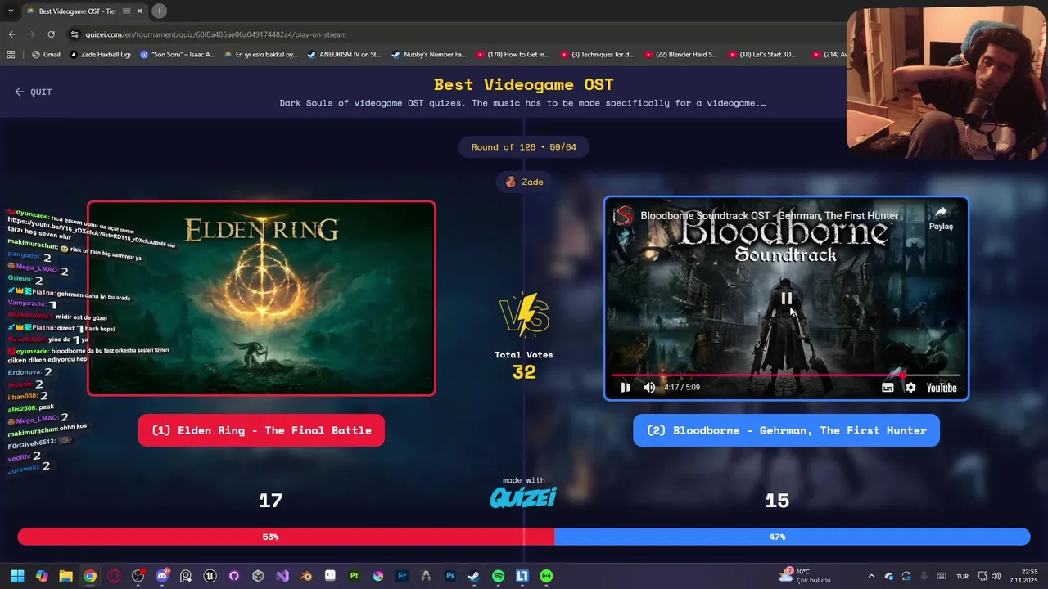Reload the current page
This screenshot has height=589, width=1048.
51,34
